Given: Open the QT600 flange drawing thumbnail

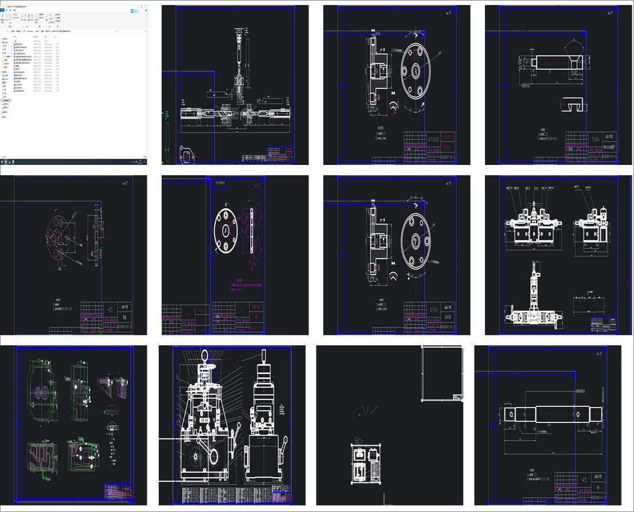Looking at the screenshot, I should coord(396,85).
